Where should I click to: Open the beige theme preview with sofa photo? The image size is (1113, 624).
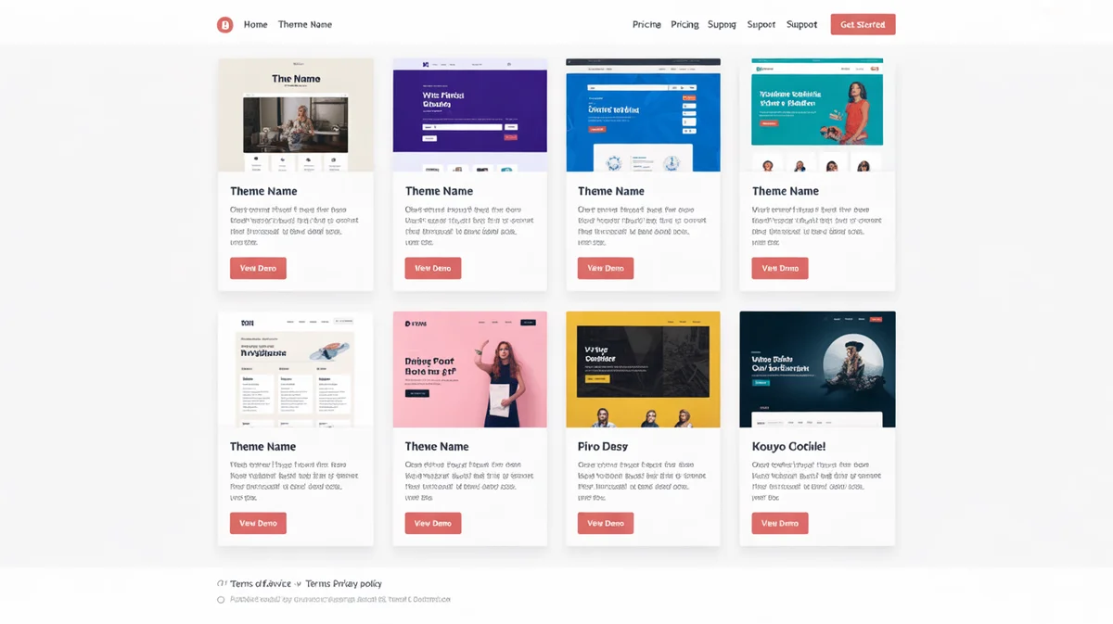click(296, 115)
